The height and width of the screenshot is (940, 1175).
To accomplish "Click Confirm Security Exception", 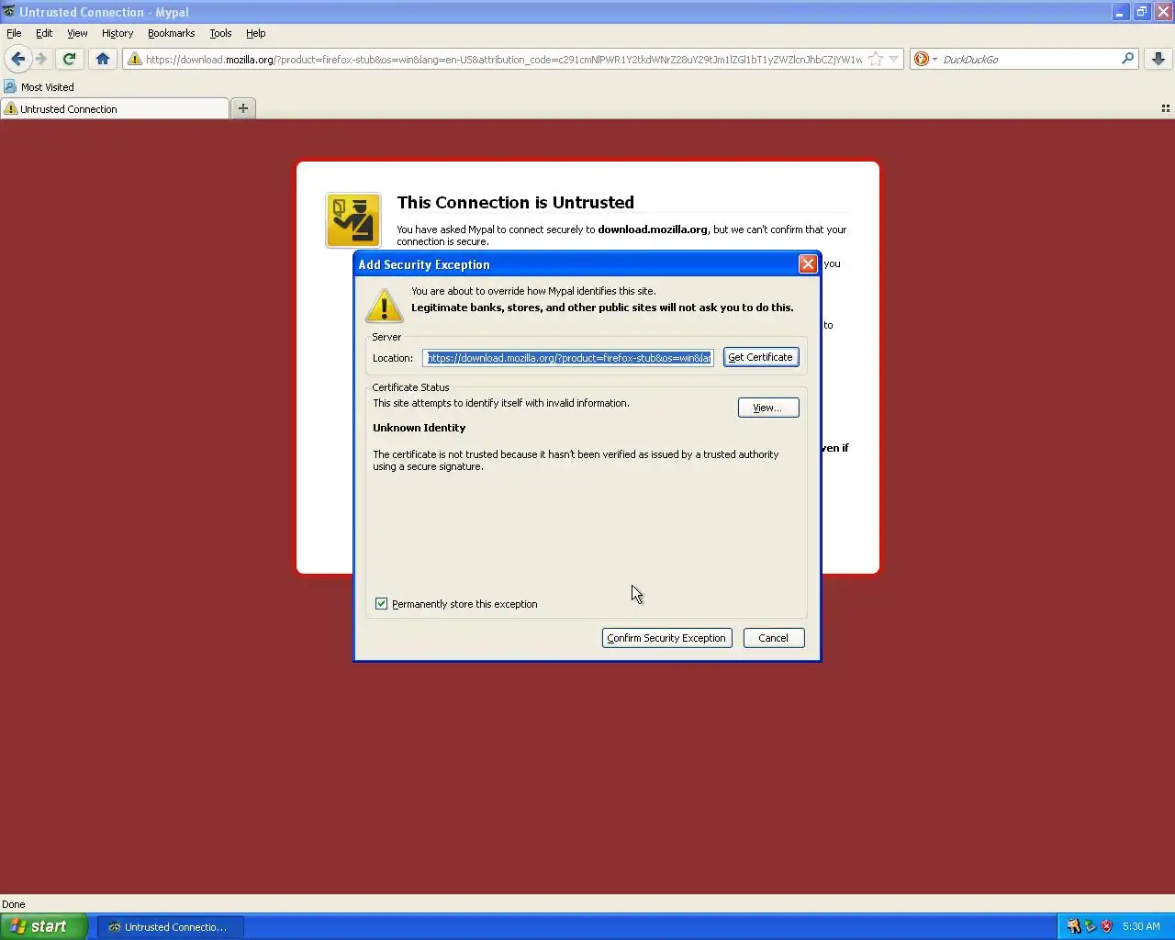I will (666, 638).
